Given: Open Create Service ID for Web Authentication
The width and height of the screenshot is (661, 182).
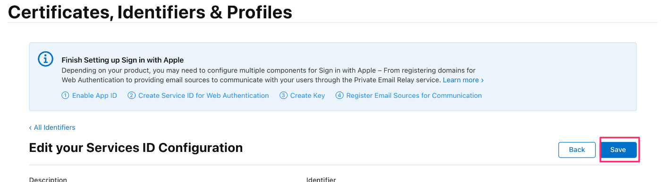Looking at the screenshot, I should 203,95.
